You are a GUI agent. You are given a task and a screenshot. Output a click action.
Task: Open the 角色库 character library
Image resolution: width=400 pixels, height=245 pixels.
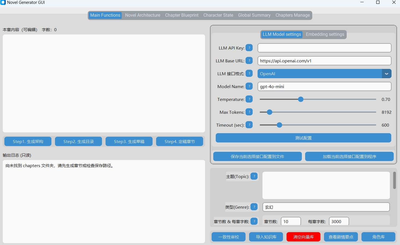click(x=378, y=237)
